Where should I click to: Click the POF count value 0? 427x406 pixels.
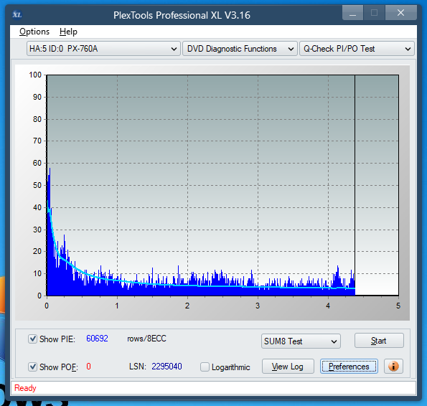point(88,367)
